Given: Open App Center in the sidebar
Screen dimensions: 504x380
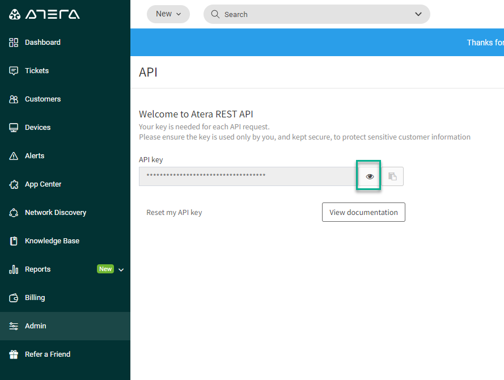Looking at the screenshot, I should click(65, 184).
